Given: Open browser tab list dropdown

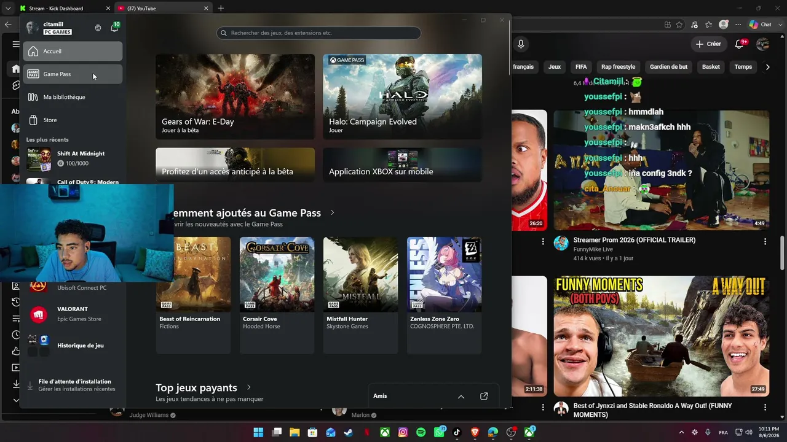Looking at the screenshot, I should (8, 9).
